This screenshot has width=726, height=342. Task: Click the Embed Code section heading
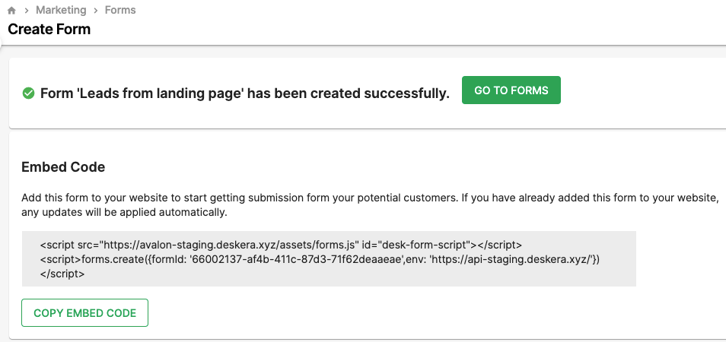coord(63,167)
